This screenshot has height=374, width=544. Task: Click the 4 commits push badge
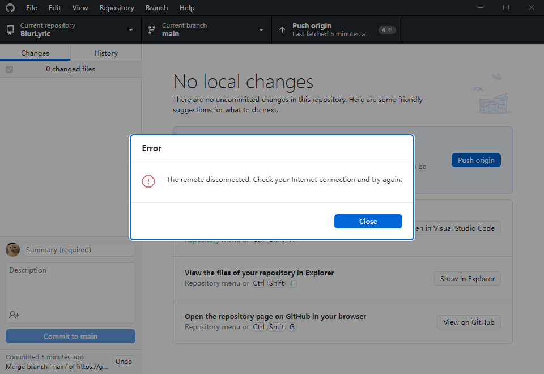(387, 29)
